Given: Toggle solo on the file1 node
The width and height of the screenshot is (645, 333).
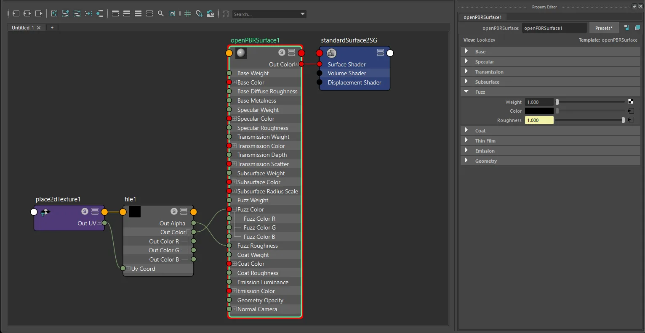Looking at the screenshot, I should pyautogui.click(x=174, y=211).
